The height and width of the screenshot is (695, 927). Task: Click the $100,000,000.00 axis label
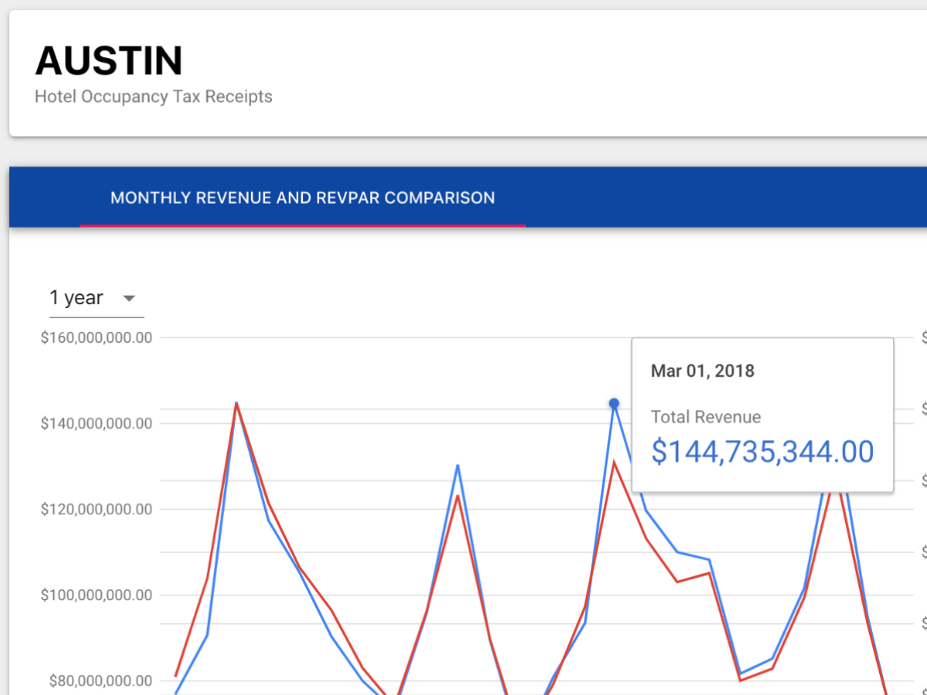(x=97, y=595)
